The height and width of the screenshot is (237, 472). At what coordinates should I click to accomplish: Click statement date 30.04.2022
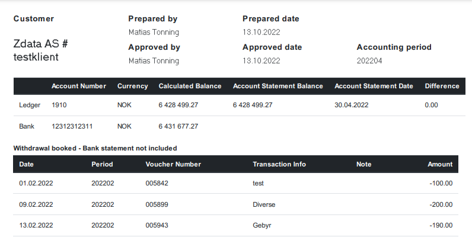[x=352, y=105]
